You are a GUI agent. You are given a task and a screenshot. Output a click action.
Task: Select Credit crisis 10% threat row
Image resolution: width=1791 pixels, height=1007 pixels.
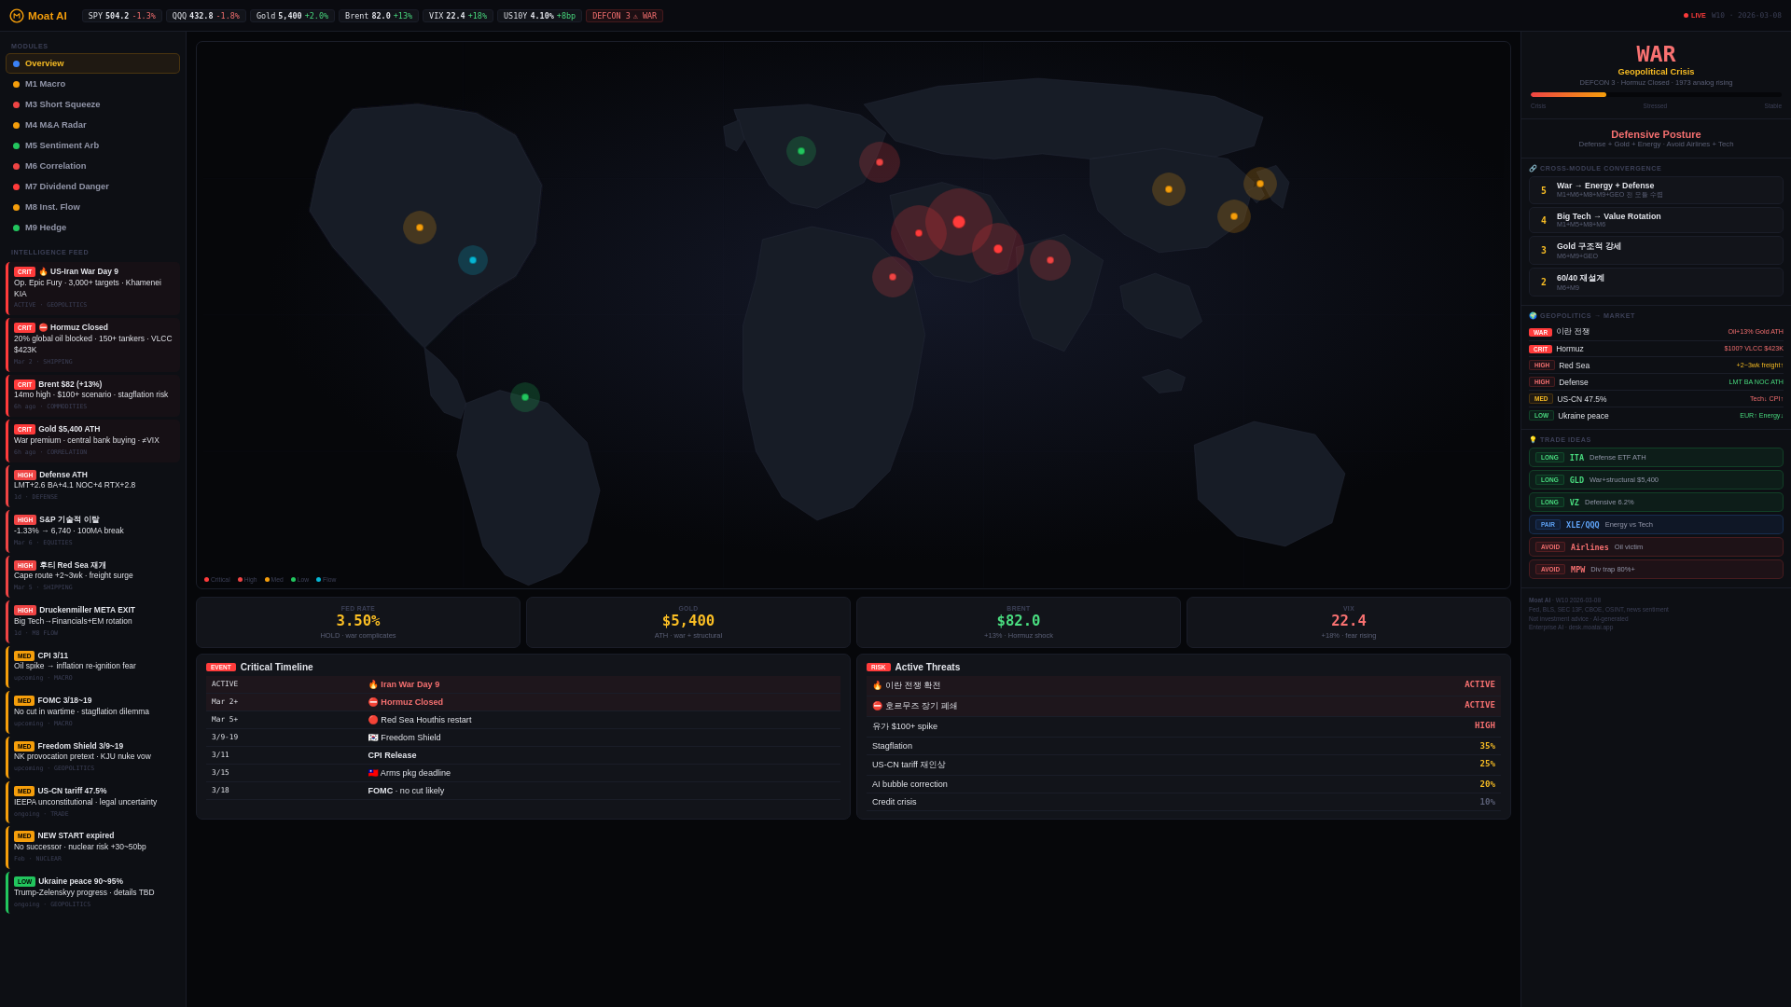tap(1184, 802)
